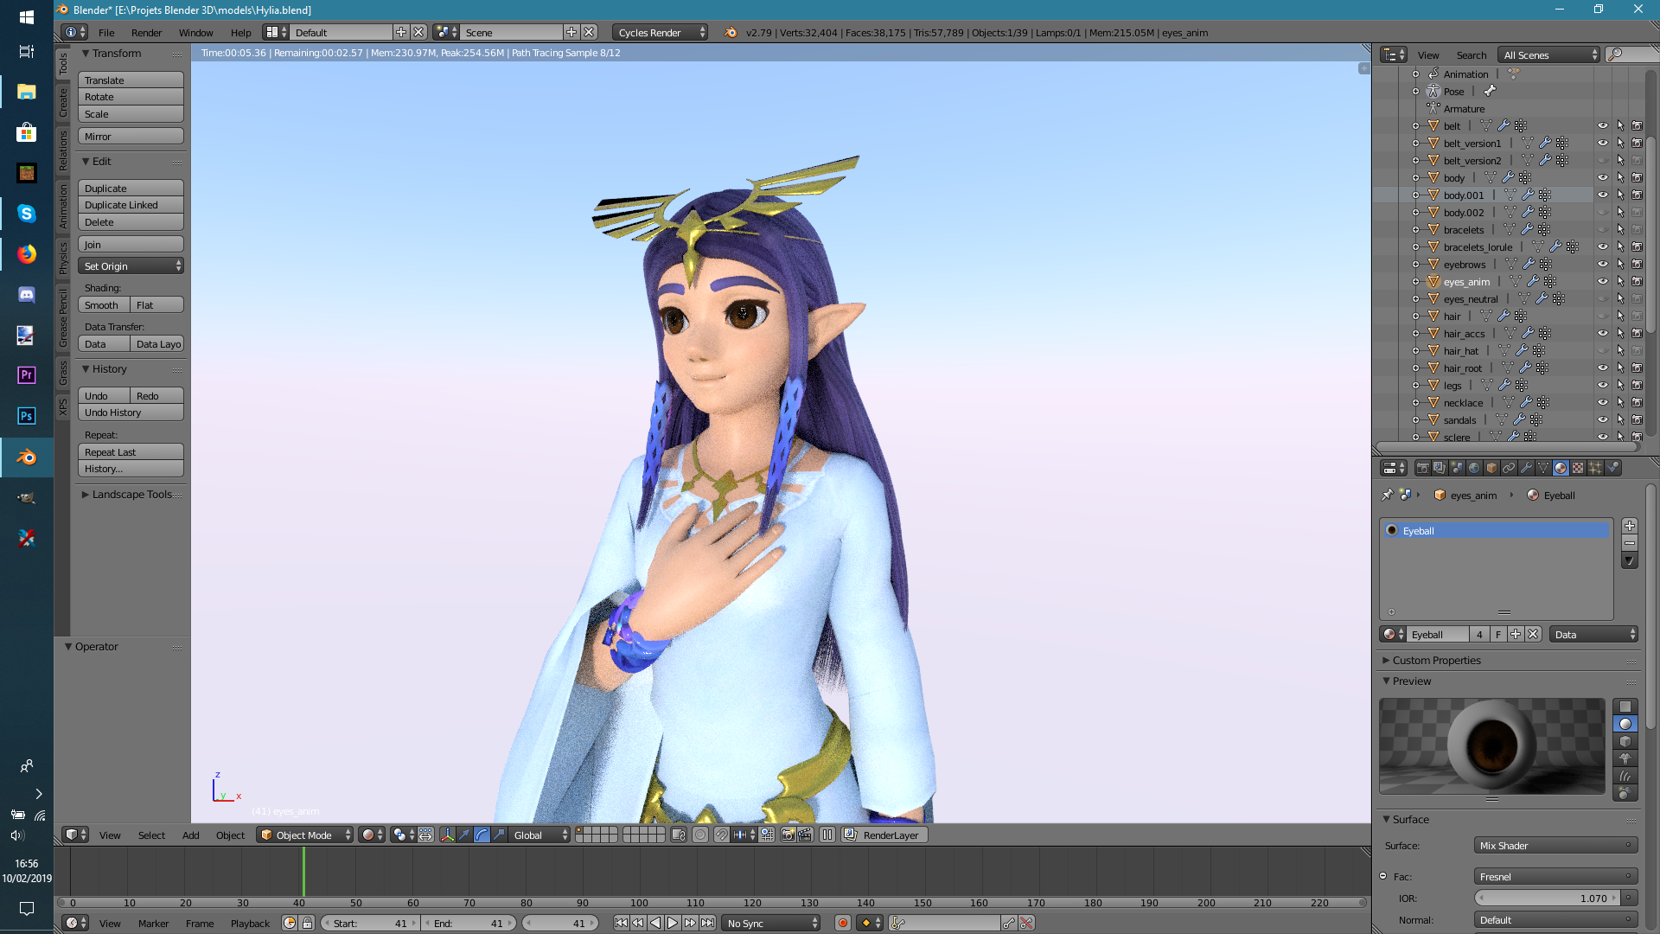
Task: Expand the Landscape Tools panel
Action: tap(131, 495)
